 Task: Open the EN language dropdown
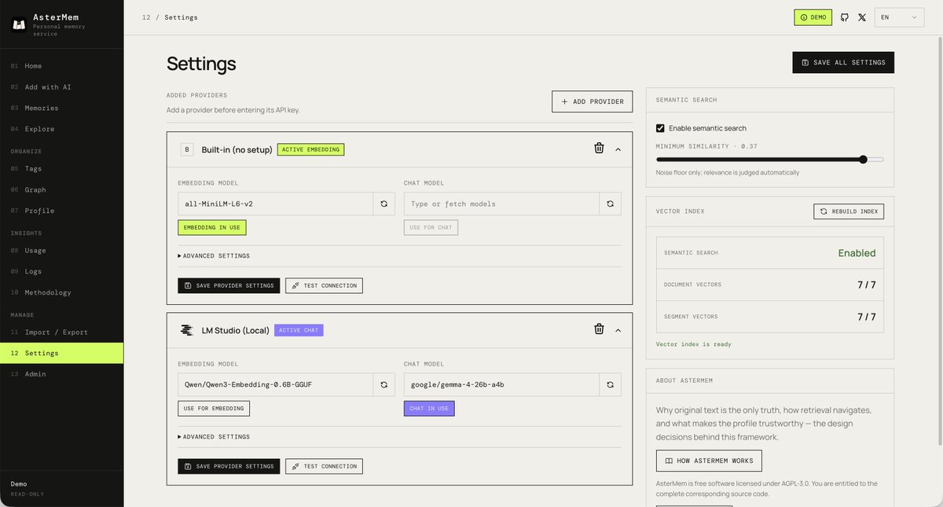tap(899, 17)
